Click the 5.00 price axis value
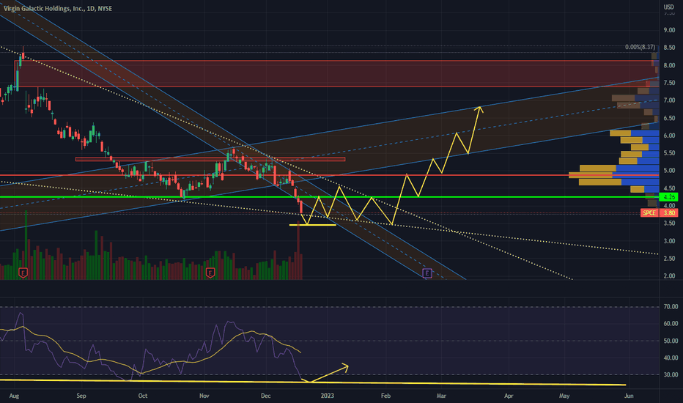 pyautogui.click(x=669, y=171)
